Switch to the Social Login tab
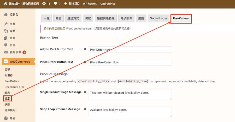The image size is (235, 122). pos(158,18)
